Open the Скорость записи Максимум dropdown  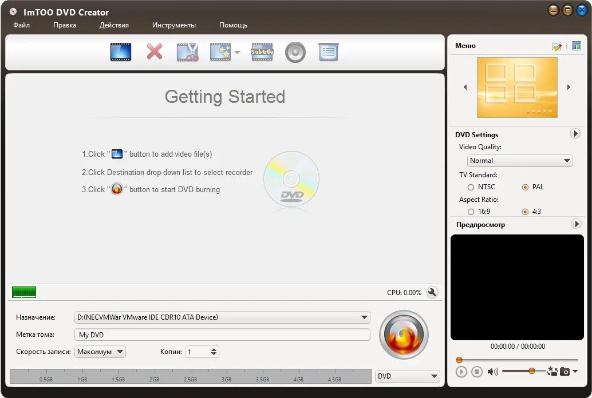(100, 352)
